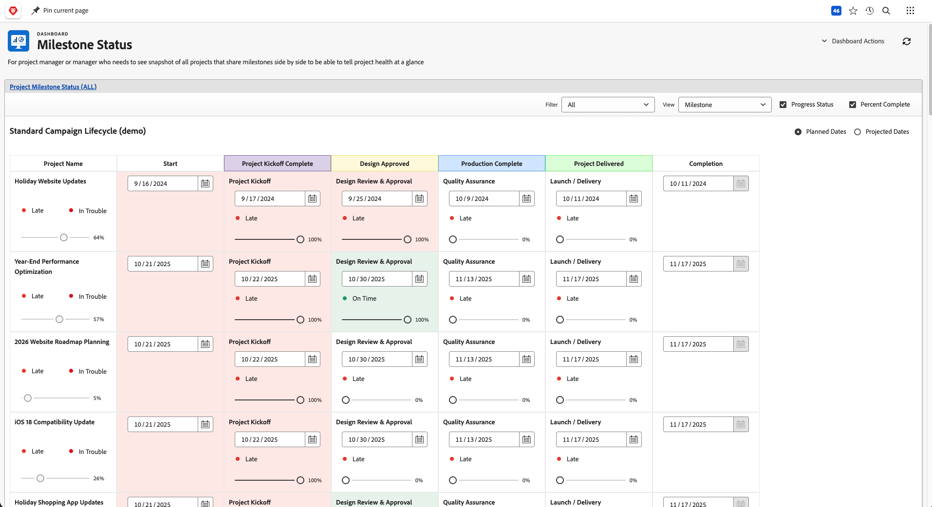The height and width of the screenshot is (507, 932).
Task: Uncheck the Progress Status checkbox
Action: coord(783,105)
